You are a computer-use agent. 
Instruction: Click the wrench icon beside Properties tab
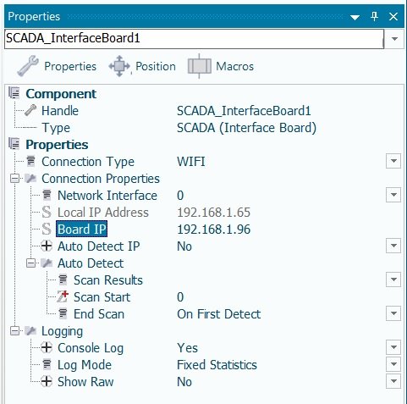pyautogui.click(x=28, y=66)
